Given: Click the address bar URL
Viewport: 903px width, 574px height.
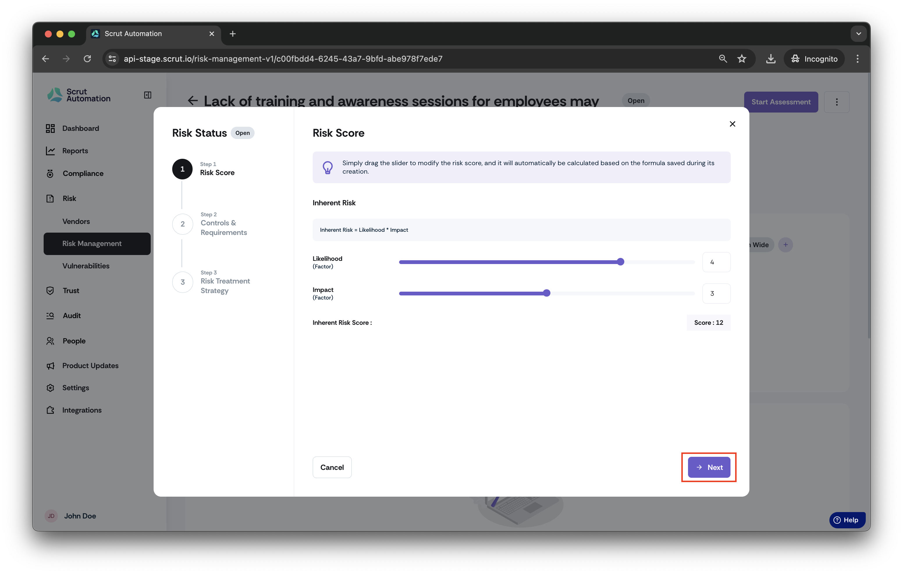Looking at the screenshot, I should (x=283, y=58).
